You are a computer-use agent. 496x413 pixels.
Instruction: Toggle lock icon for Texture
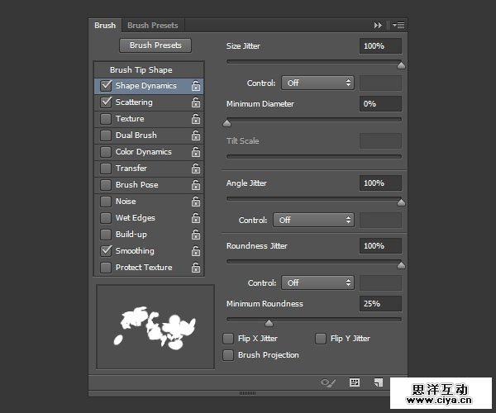tap(196, 119)
